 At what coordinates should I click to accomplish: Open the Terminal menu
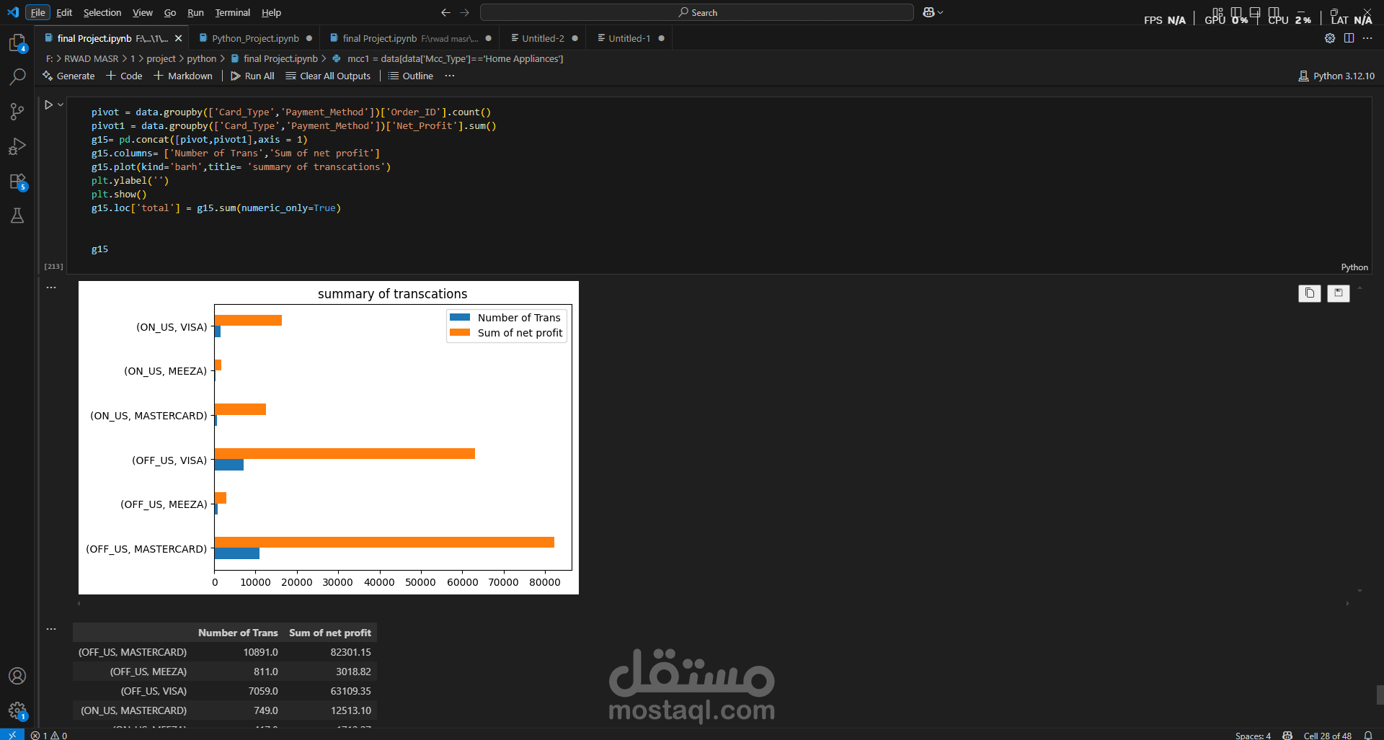click(232, 12)
